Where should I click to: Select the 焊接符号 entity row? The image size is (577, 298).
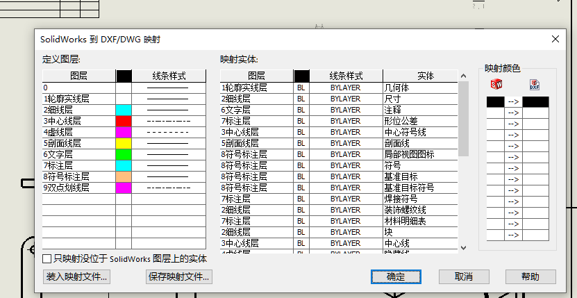point(339,199)
